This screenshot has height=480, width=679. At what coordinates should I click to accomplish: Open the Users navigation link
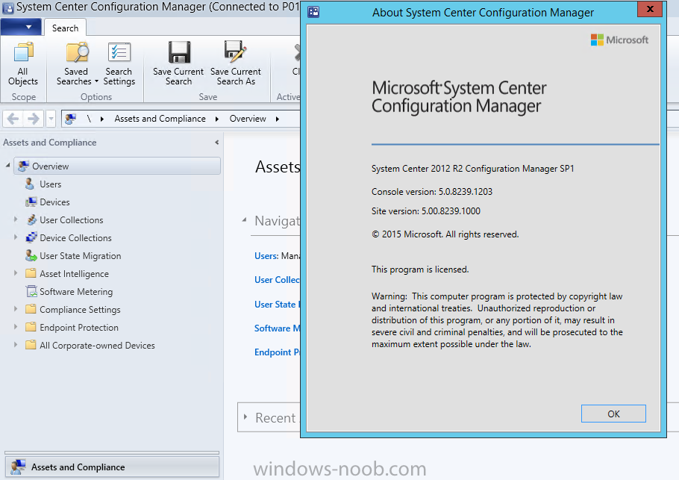click(x=266, y=256)
